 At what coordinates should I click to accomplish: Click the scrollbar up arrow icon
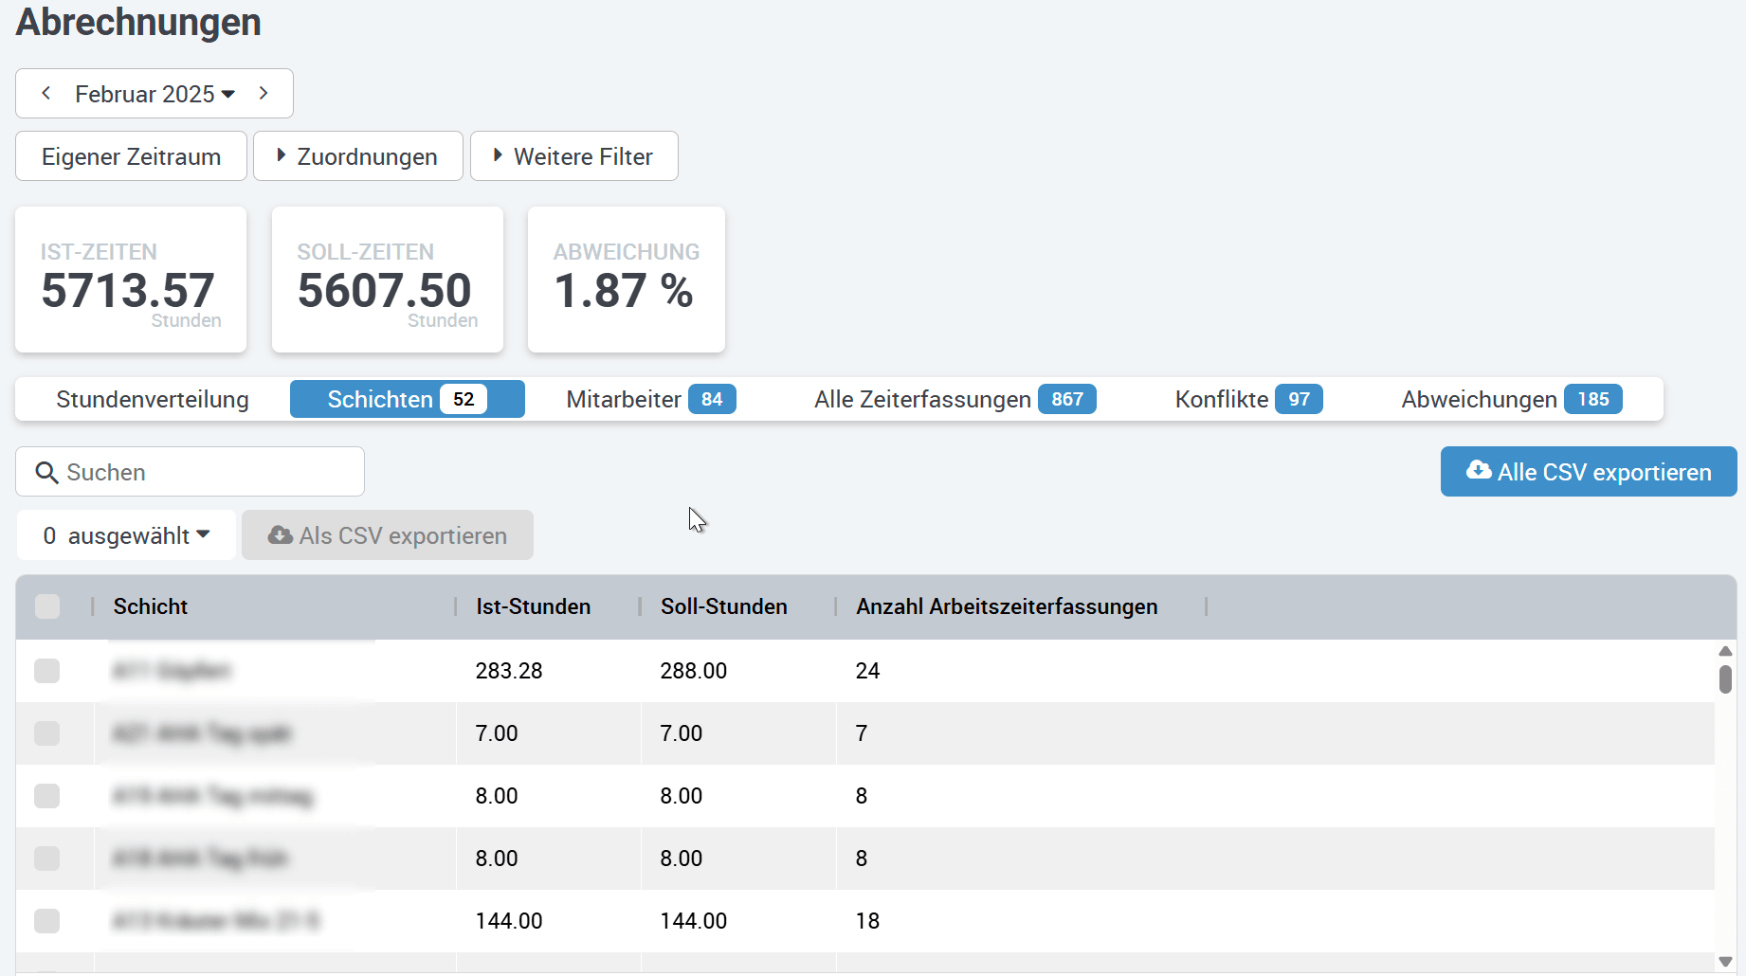click(1726, 650)
